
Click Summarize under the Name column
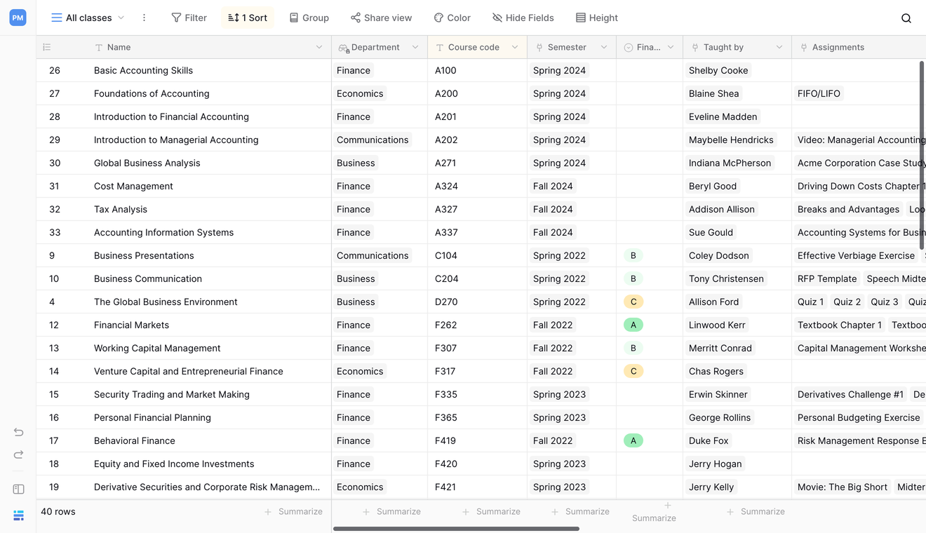293,512
